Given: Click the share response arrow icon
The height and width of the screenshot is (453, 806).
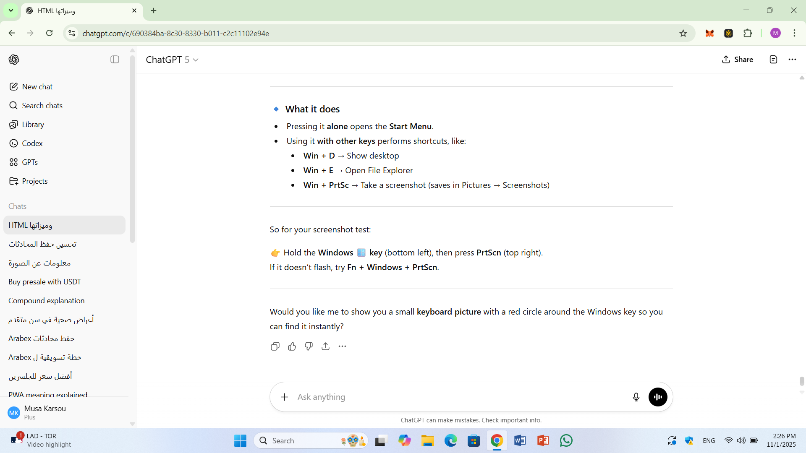Looking at the screenshot, I should (326, 346).
